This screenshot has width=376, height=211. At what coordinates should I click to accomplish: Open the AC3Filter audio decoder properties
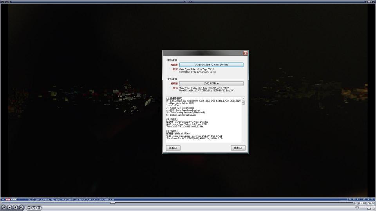pyautogui.click(x=211, y=84)
